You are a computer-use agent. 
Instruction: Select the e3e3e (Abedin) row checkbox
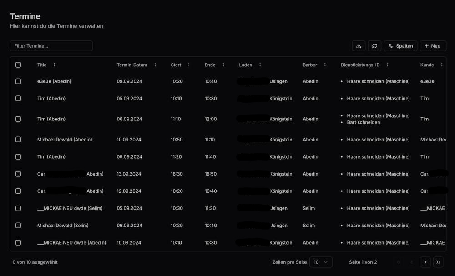[x=18, y=81]
